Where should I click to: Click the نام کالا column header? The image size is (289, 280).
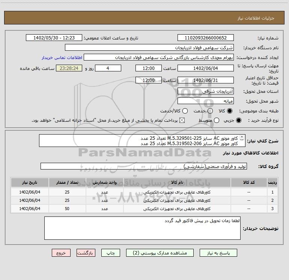(177, 182)
